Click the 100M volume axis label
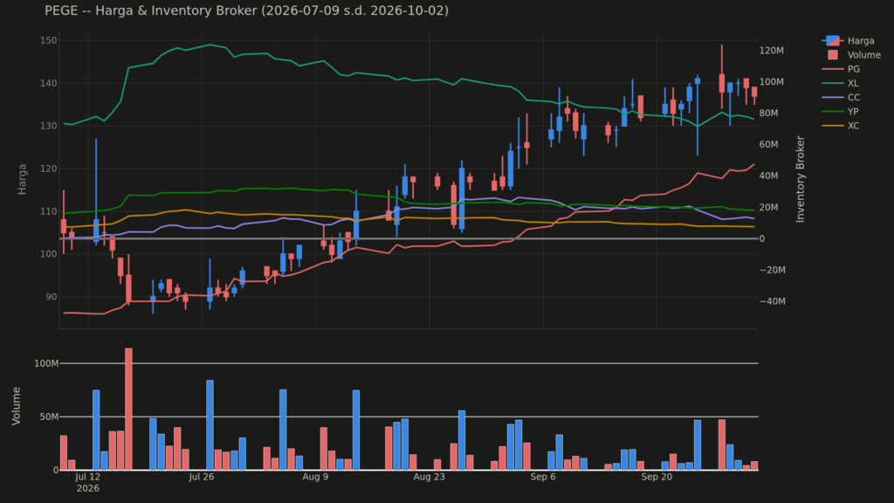The width and height of the screenshot is (894, 503). tap(46, 363)
